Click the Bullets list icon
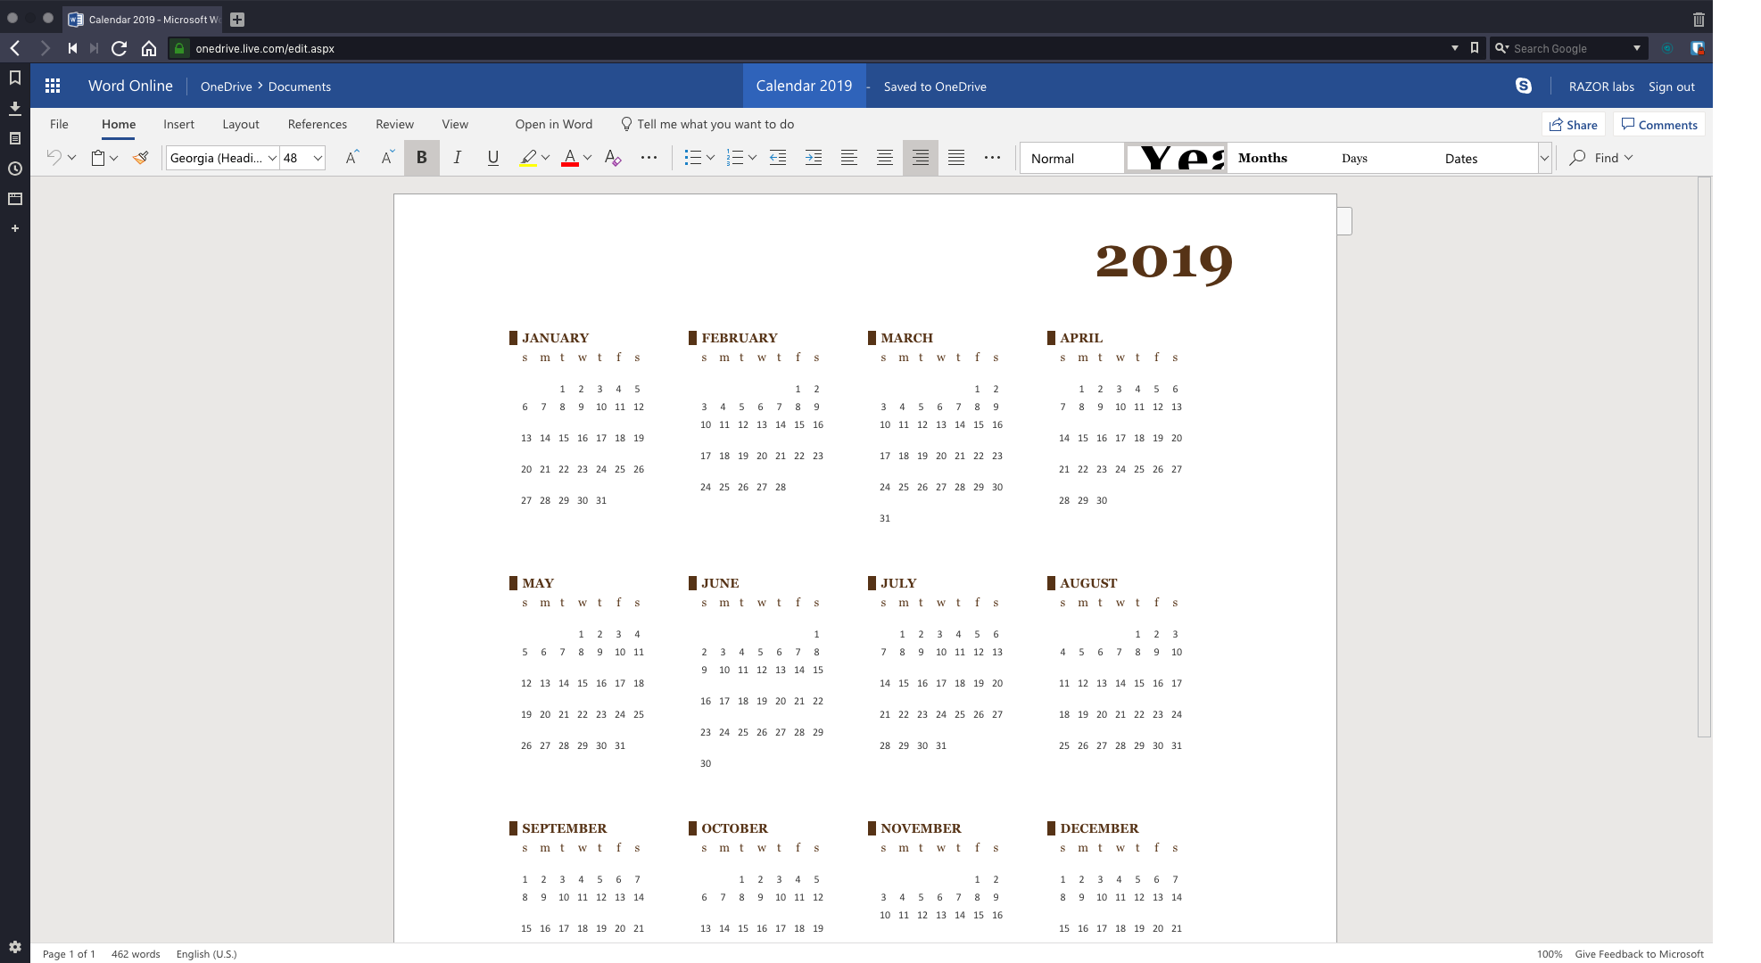 691,158
